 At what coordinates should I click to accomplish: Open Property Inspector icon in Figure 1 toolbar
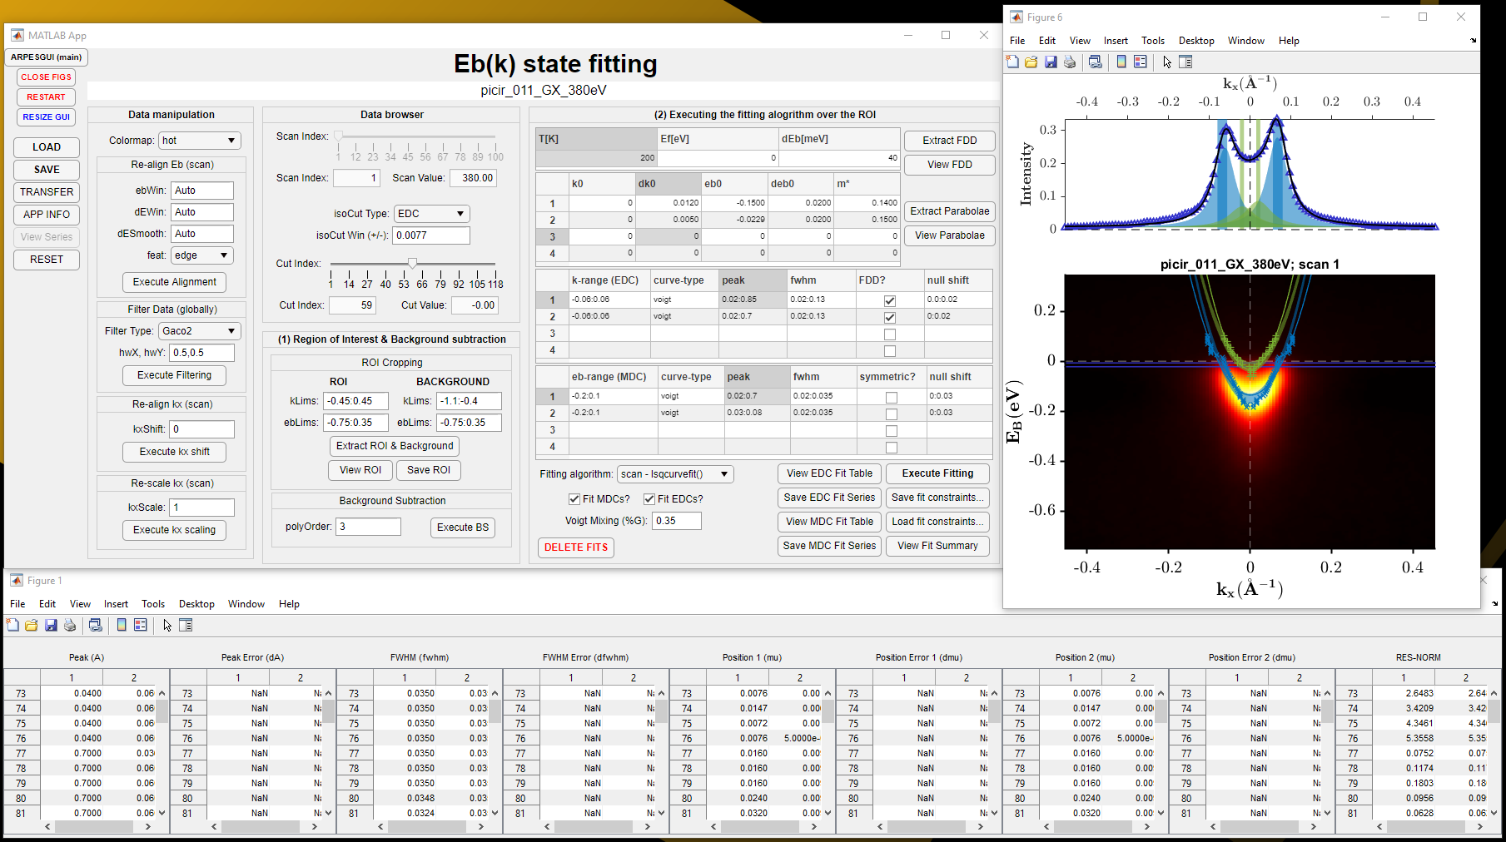pyautogui.click(x=186, y=625)
